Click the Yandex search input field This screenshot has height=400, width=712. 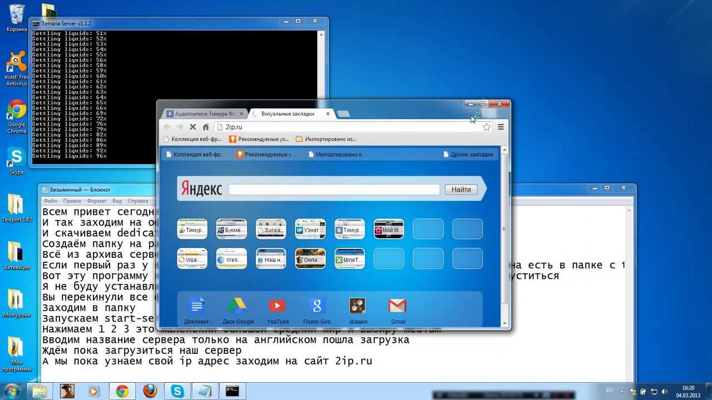(334, 189)
